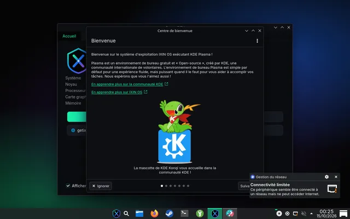Open the IXIN OS application launcher in taskbar
The height and width of the screenshot is (219, 350).
tap(116, 214)
